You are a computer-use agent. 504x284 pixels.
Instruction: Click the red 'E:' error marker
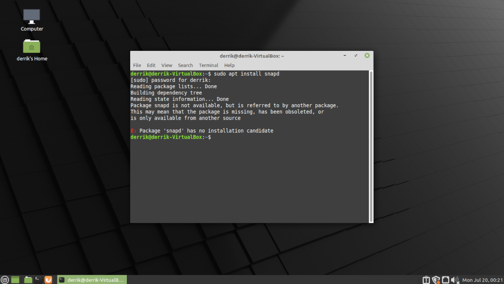click(134, 131)
